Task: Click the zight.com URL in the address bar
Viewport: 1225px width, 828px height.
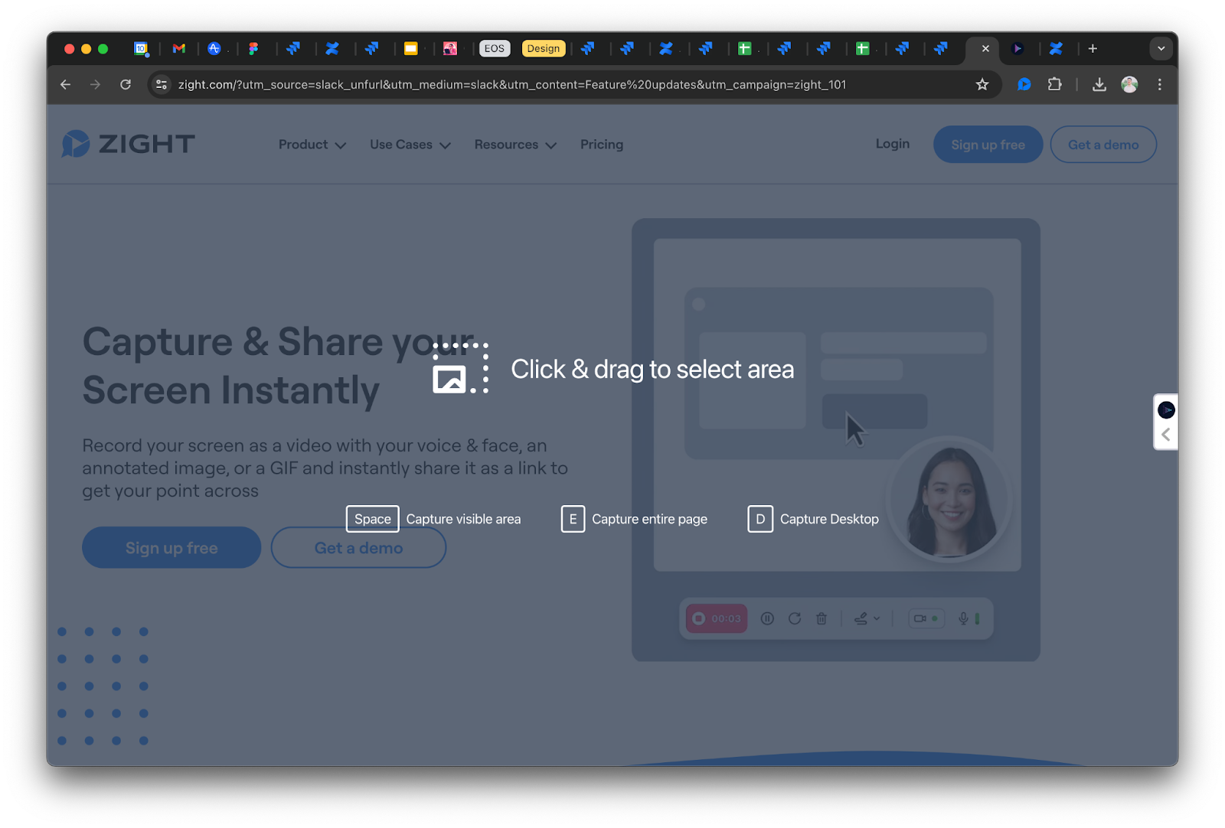Action: [511, 85]
